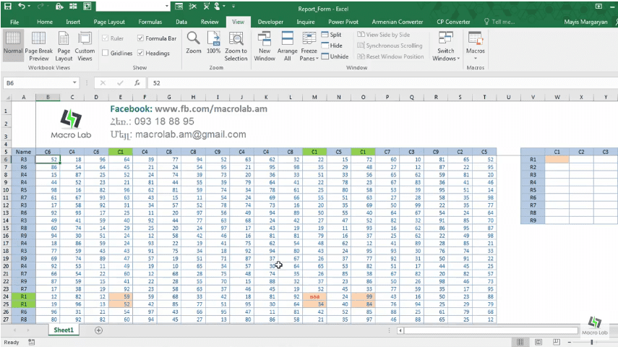
Task: Click Normal view icon in status bar
Action: click(520, 342)
